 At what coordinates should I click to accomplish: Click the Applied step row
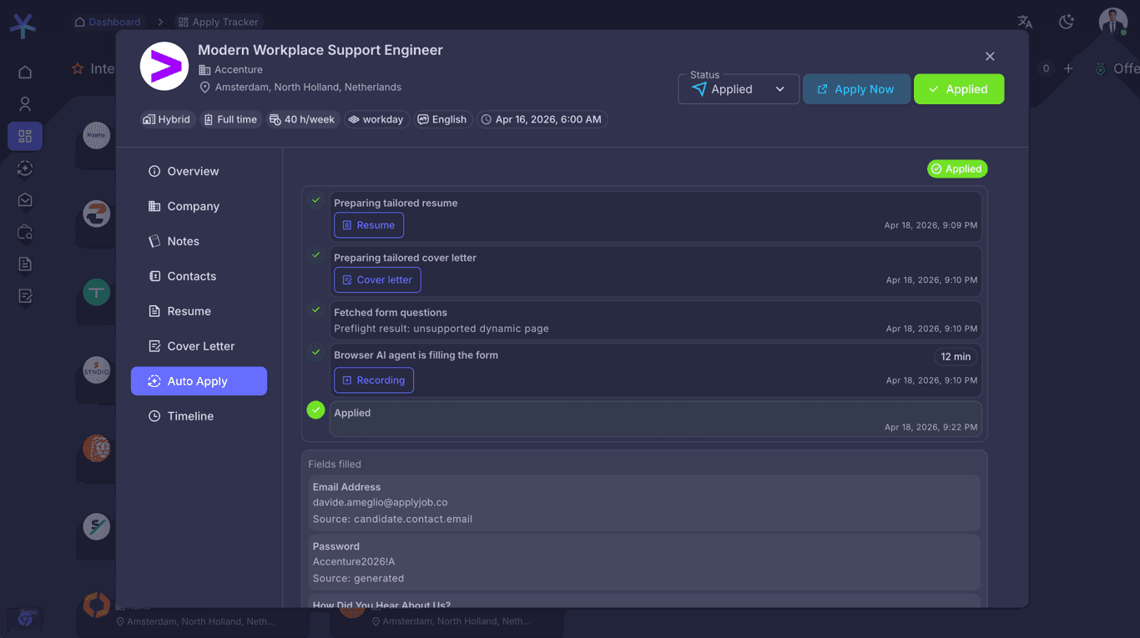pyautogui.click(x=655, y=419)
